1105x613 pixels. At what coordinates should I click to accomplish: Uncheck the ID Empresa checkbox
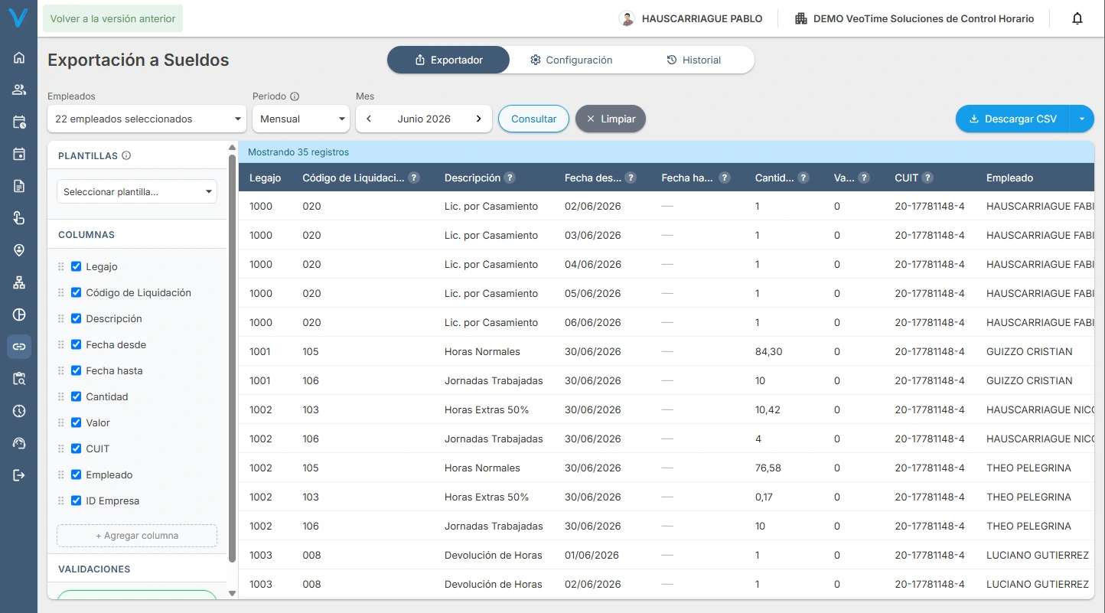point(76,501)
